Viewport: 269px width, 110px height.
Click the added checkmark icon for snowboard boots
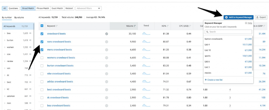pyautogui.click(x=107, y=34)
